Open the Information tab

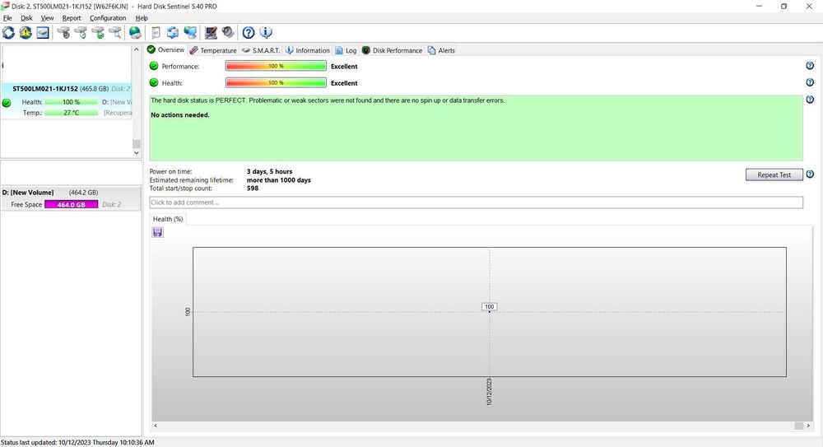click(308, 50)
